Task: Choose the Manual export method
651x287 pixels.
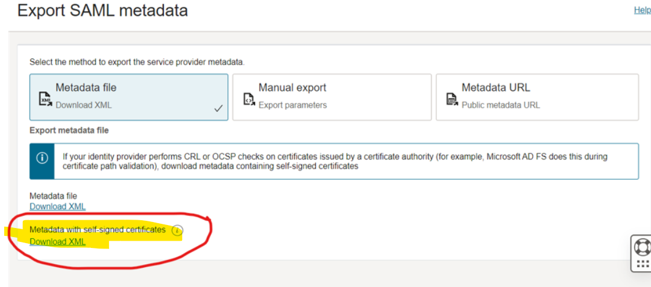Action: tap(332, 96)
